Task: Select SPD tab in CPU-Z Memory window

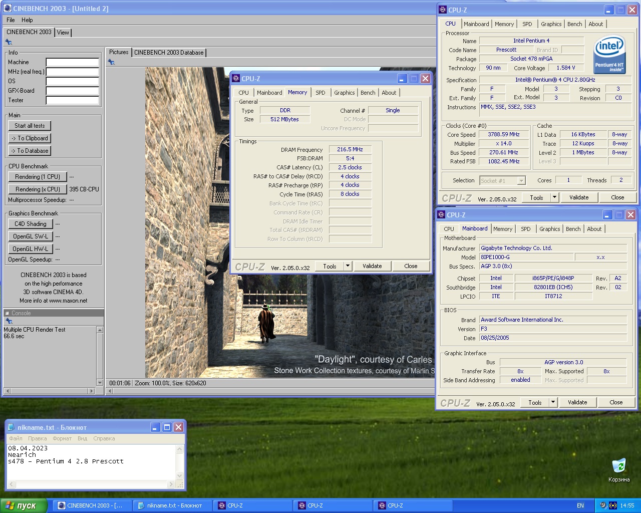Action: pos(320,93)
